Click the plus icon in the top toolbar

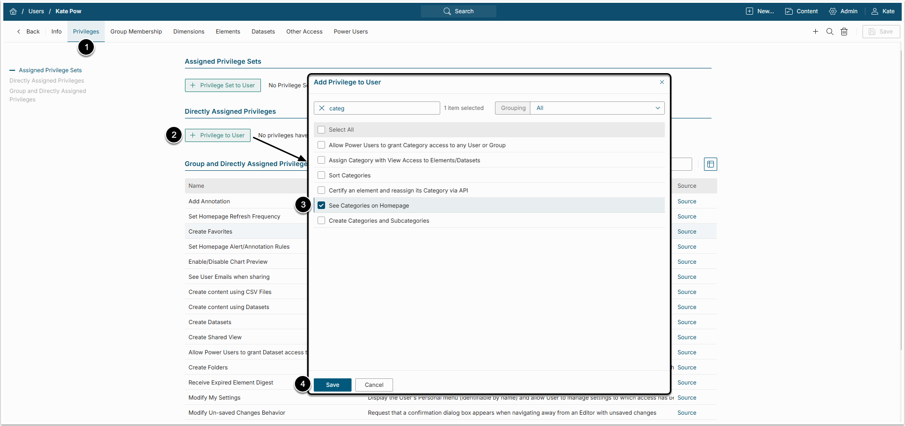pyautogui.click(x=815, y=32)
